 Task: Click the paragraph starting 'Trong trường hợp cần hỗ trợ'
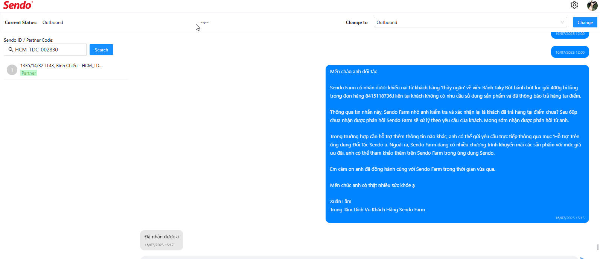pos(455,145)
